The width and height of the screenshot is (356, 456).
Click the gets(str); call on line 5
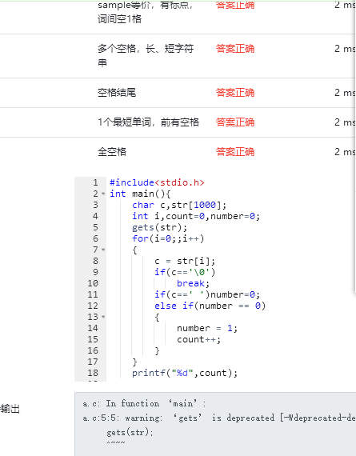tap(159, 227)
